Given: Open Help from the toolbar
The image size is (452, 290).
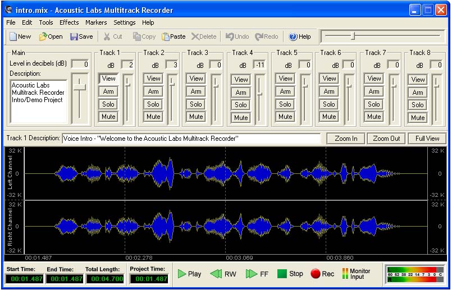Looking at the screenshot, I should [299, 36].
